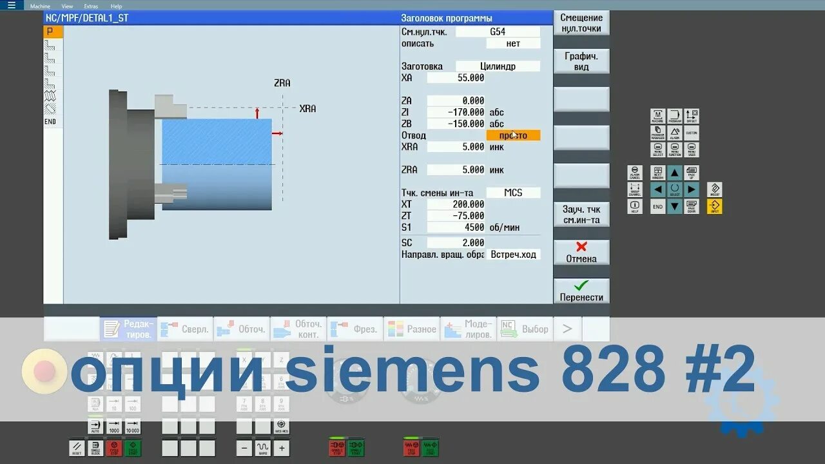Click the NEXT WINDOW key
The height and width of the screenshot is (464, 825).
tap(657, 173)
